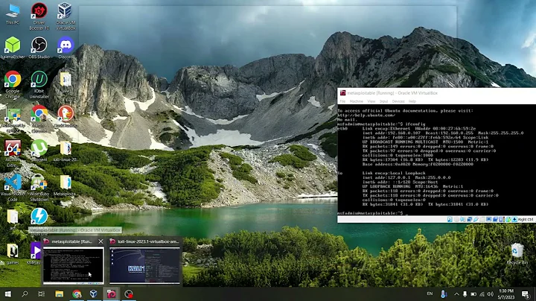Image resolution: width=536 pixels, height=301 pixels.
Task: Click the 'ifconfig' command text in terminal
Action: pos(415,124)
